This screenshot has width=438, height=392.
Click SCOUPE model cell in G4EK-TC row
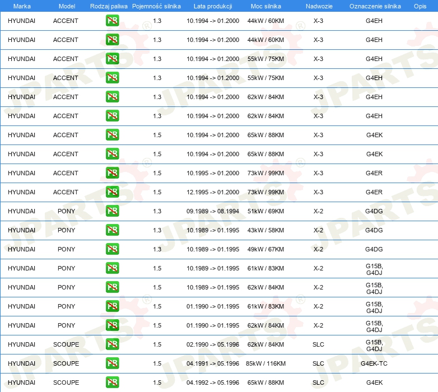coord(66,363)
